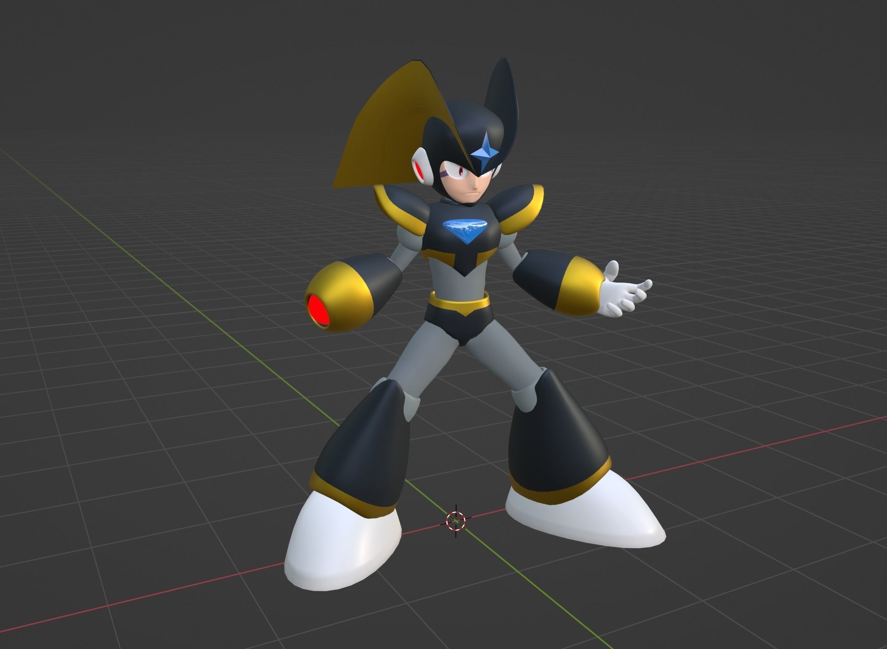Select the glowing red arm cannon lens
This screenshot has height=649, width=887.
318,311
